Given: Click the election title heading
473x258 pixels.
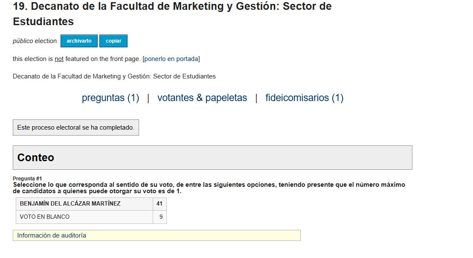Looking at the screenshot, I should (x=172, y=14).
